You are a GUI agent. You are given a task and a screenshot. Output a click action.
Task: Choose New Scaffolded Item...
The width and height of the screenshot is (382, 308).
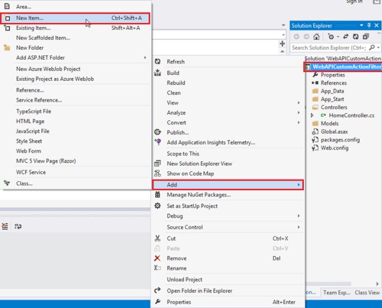coord(75,38)
